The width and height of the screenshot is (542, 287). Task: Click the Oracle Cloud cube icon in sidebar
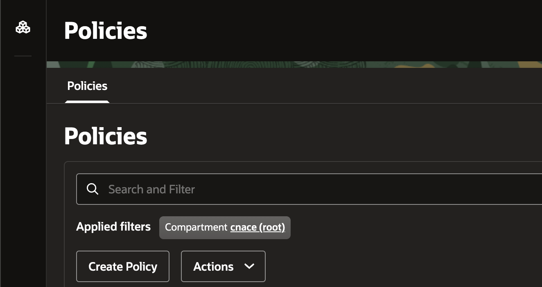click(23, 27)
